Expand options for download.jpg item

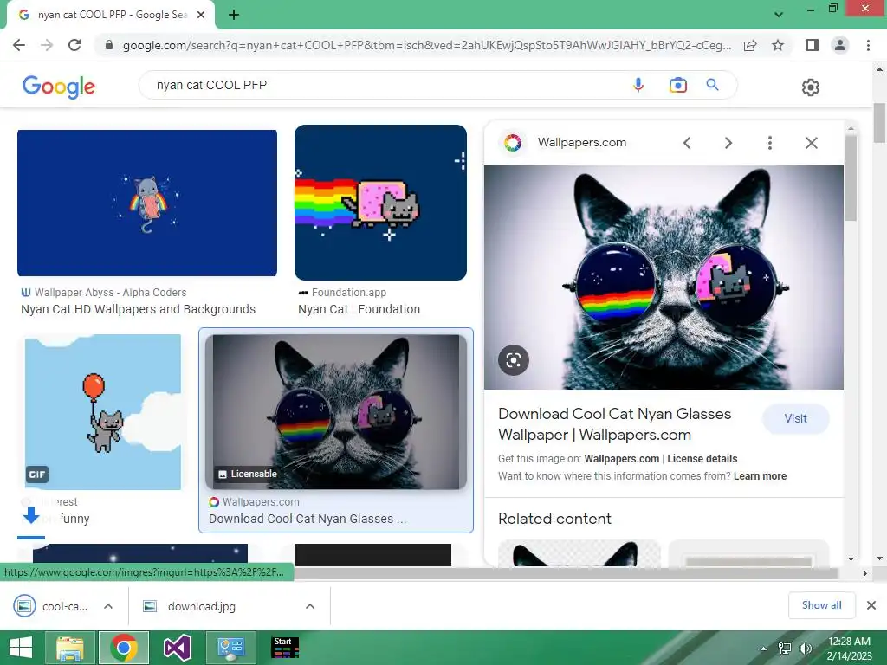310,606
